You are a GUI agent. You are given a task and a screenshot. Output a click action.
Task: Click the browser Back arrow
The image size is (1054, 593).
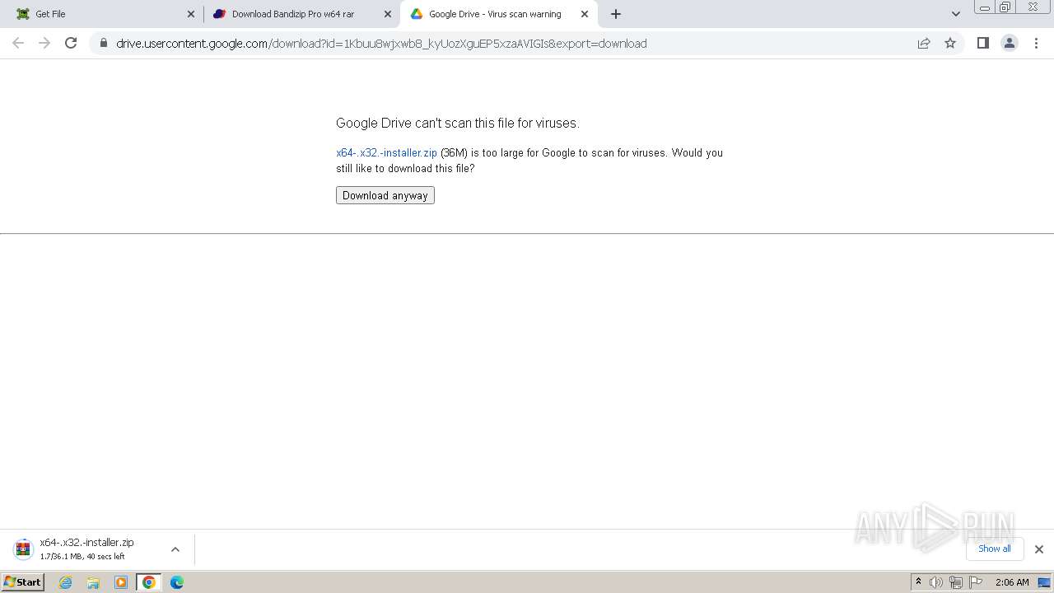click(x=18, y=43)
